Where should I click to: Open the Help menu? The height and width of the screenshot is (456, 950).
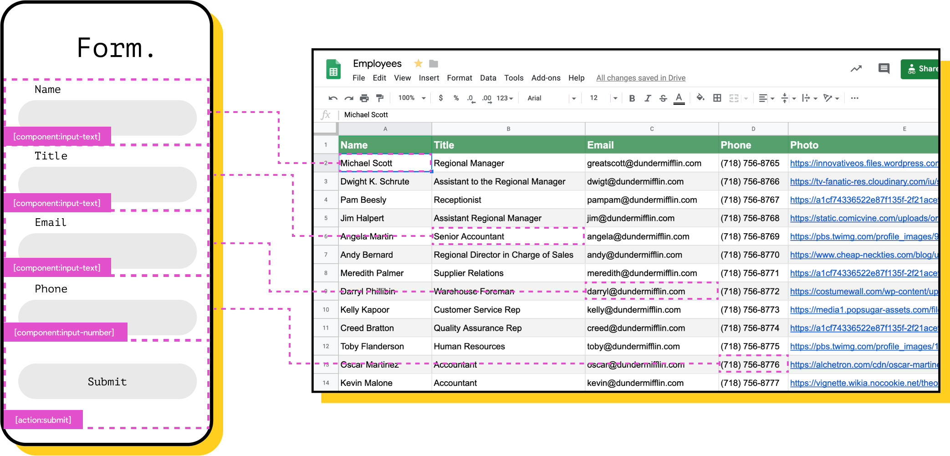[x=577, y=78]
